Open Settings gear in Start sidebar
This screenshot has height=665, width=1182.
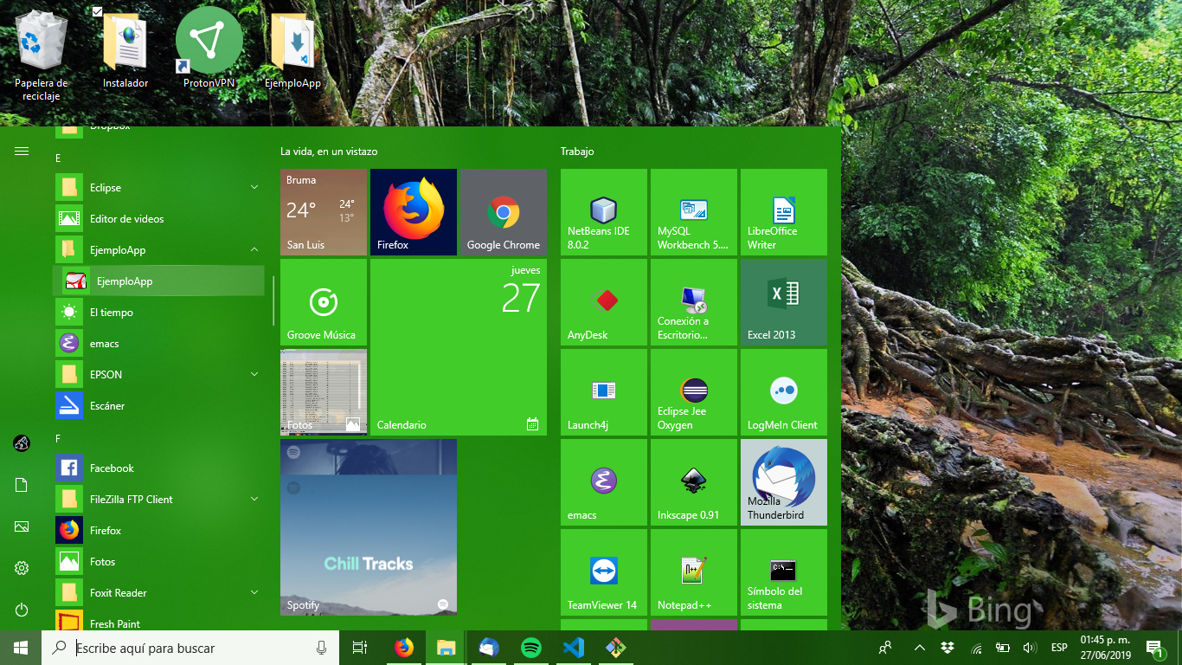[22, 568]
